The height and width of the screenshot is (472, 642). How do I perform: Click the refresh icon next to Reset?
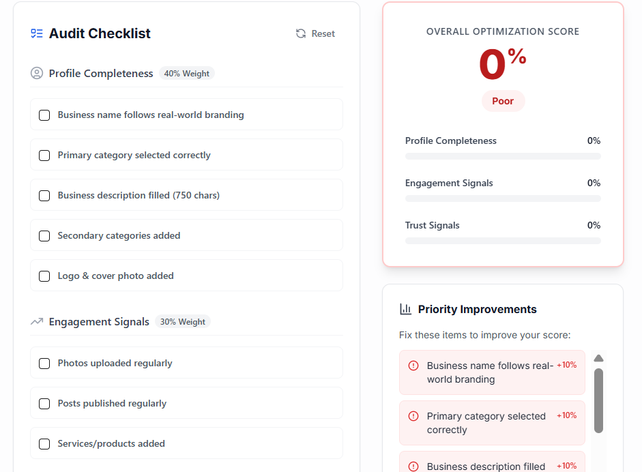300,33
